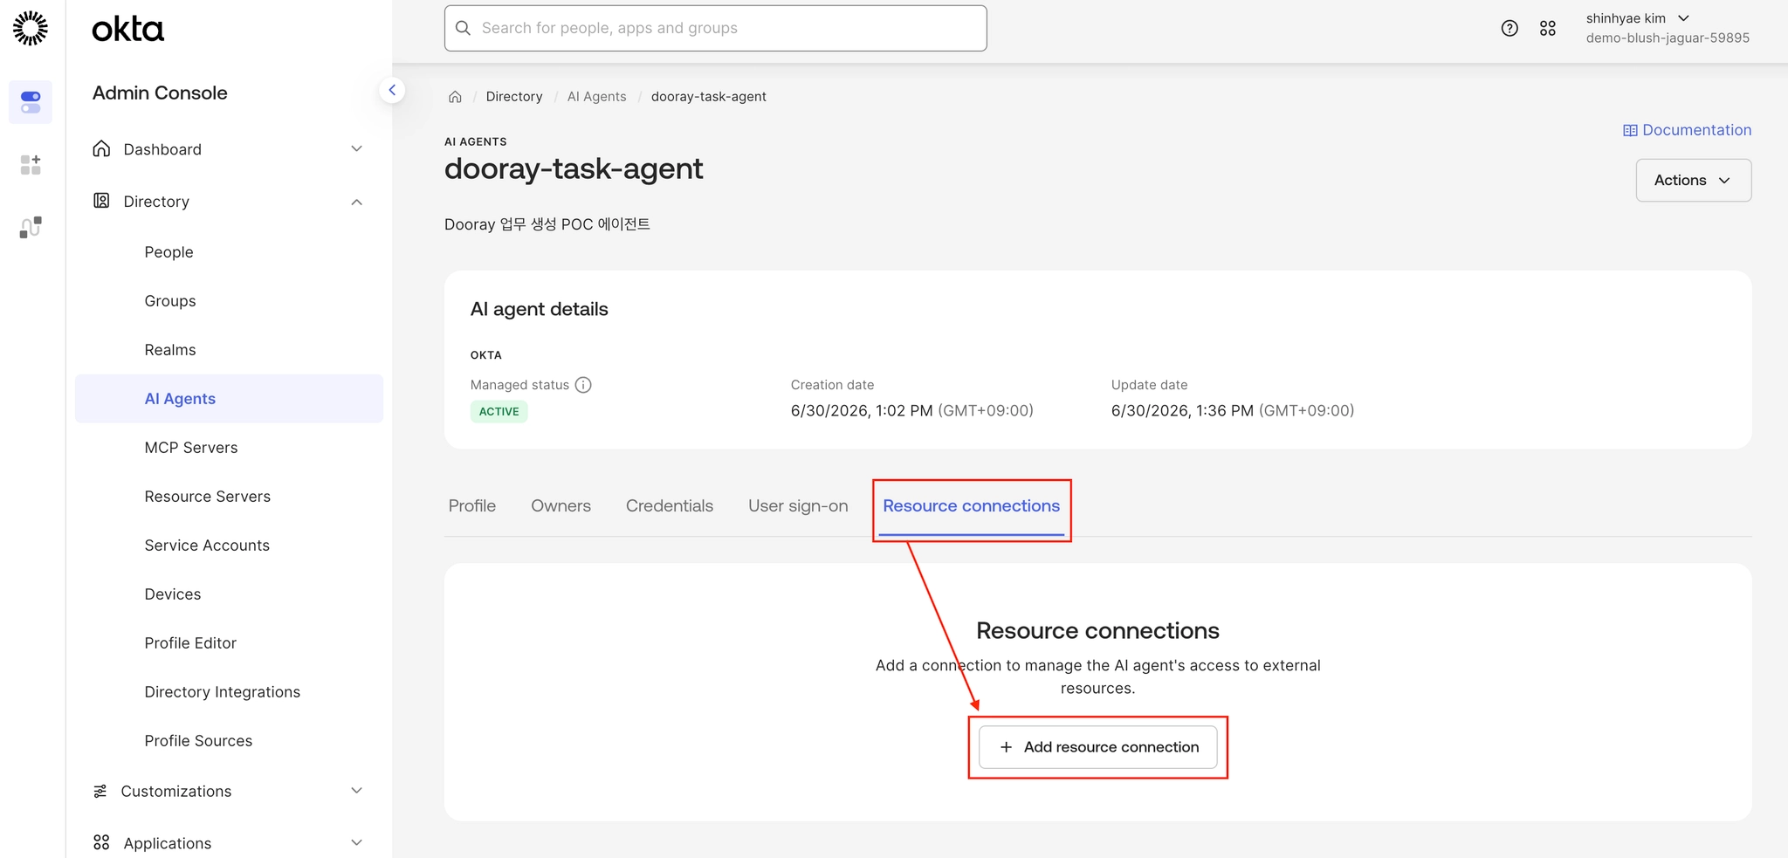Click the Add resource connection button
This screenshot has height=858, width=1788.
(x=1097, y=747)
